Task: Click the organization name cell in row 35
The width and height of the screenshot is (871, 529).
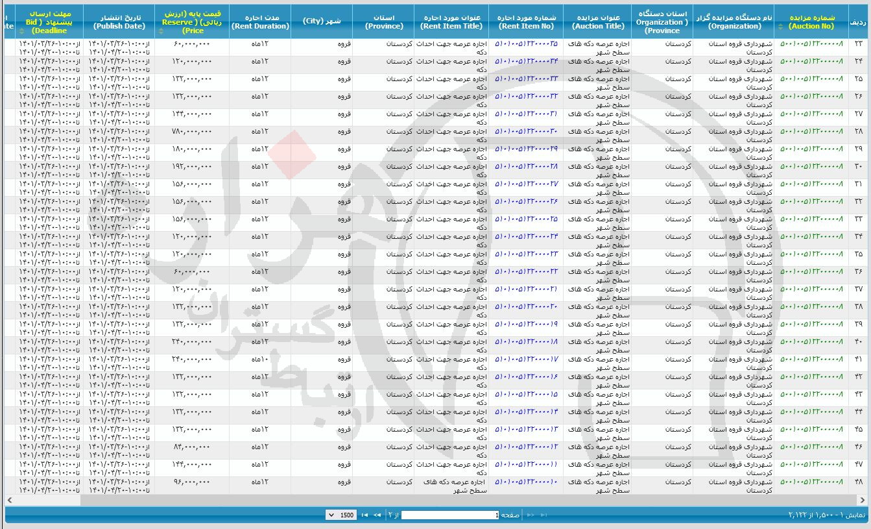Action: 734,258
